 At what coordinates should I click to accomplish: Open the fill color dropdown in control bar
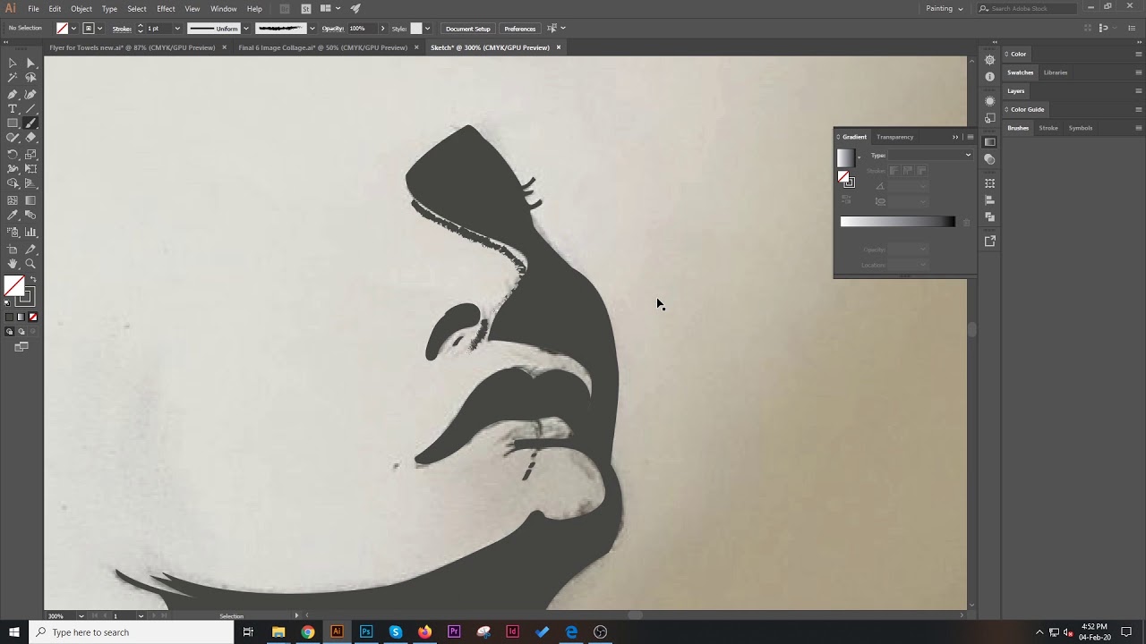(x=73, y=29)
